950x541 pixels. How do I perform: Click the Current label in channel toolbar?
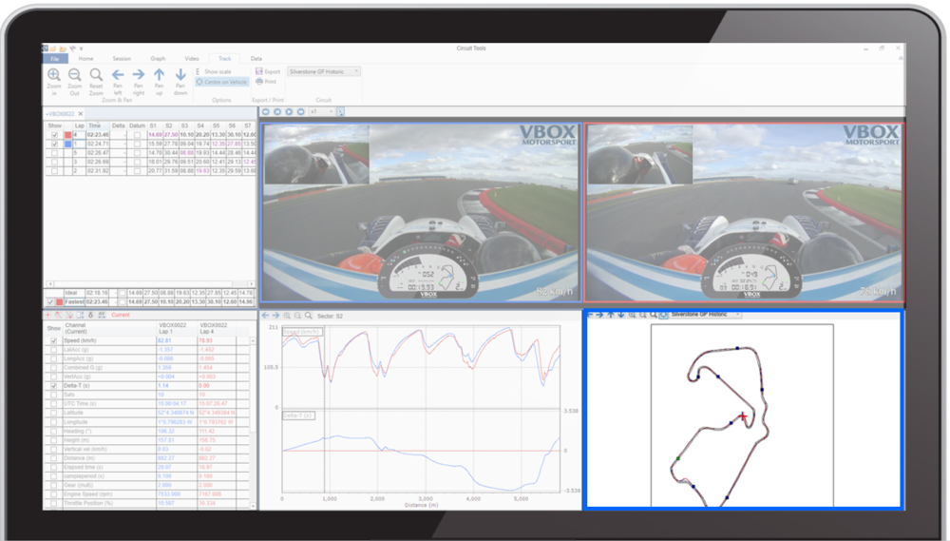[x=121, y=316]
